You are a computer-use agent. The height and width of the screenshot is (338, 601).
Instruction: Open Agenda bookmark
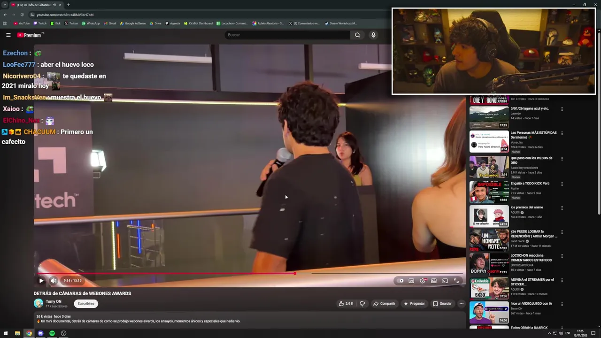pyautogui.click(x=172, y=23)
